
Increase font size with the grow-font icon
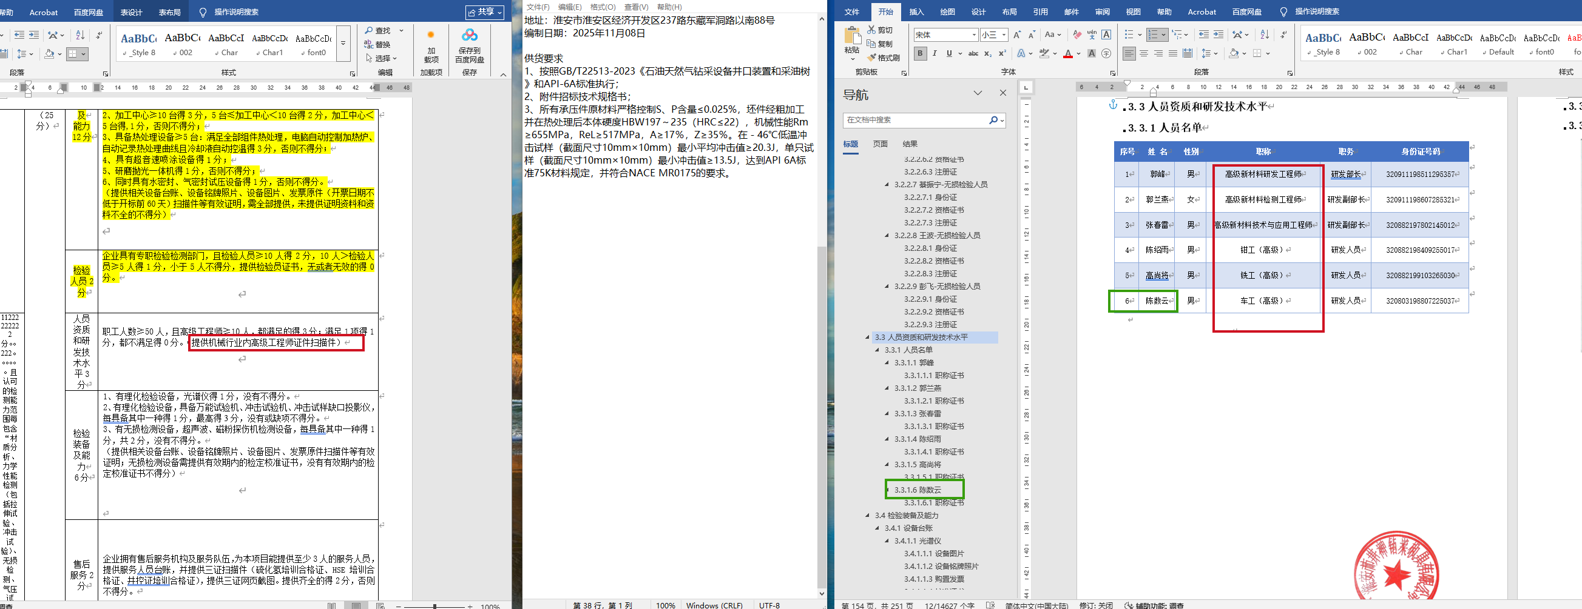(x=1017, y=35)
